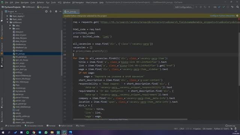Expand the venv folder

[10, 28]
